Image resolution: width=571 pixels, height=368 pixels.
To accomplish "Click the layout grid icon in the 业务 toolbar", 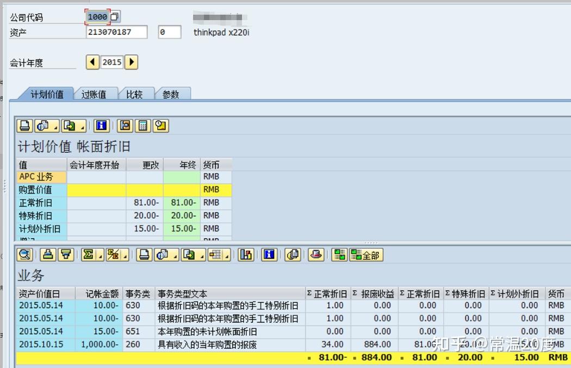I will [215, 255].
